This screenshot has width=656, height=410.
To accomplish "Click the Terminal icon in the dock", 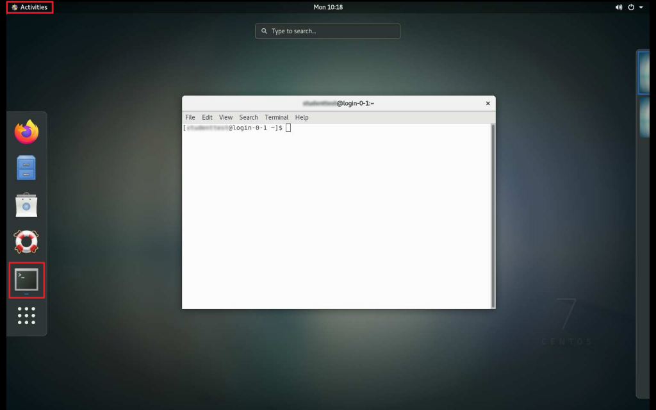I will (26, 280).
